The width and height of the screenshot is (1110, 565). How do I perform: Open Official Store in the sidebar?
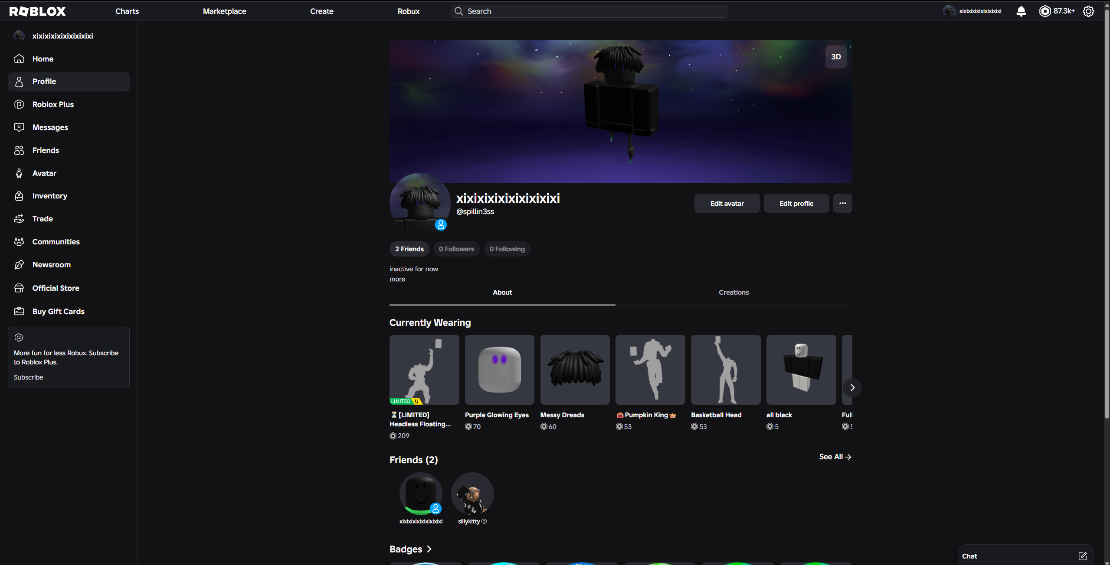click(x=69, y=288)
